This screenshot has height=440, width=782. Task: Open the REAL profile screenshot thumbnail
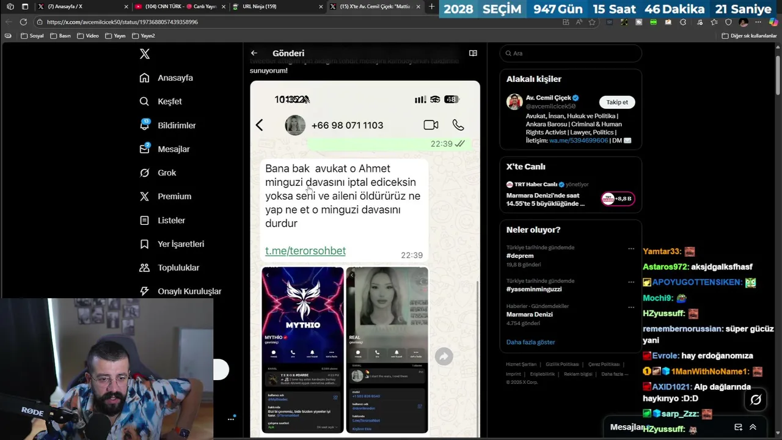[387, 350]
